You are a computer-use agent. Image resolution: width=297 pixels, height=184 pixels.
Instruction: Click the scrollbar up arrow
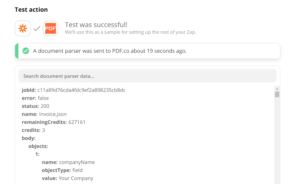click(x=277, y=89)
